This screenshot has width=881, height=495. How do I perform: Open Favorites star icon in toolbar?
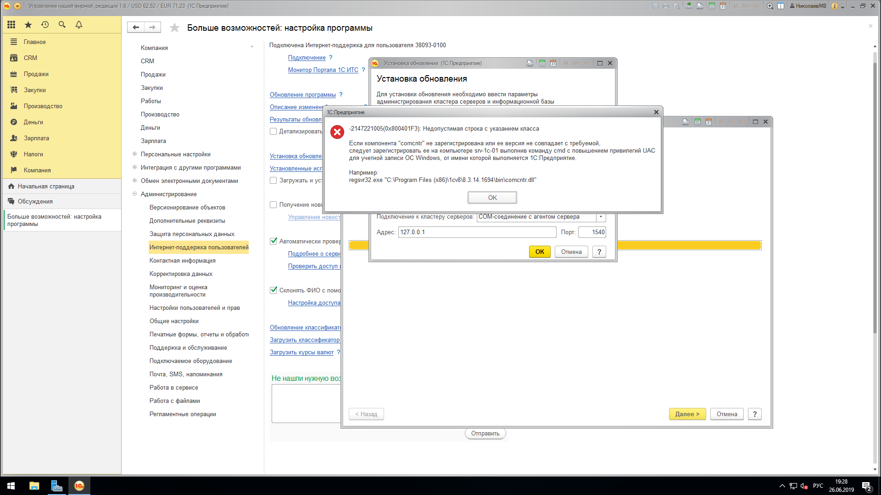[x=28, y=25]
